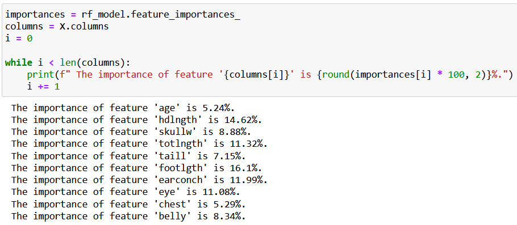Screen dimensions: 517x225
Task: Click 'X.columns' on the second code line
Action: click(84, 26)
